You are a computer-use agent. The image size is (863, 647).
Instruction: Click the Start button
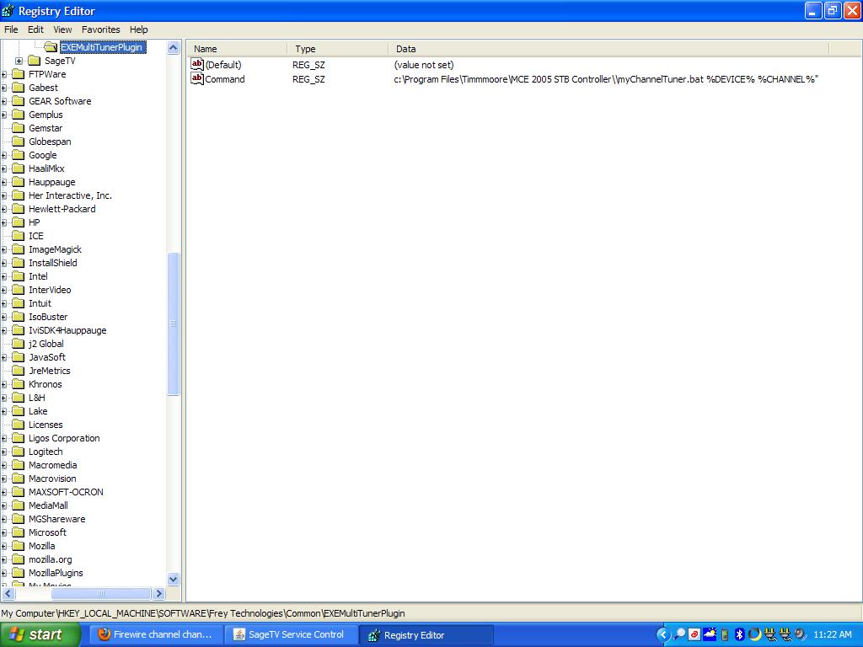(x=40, y=634)
